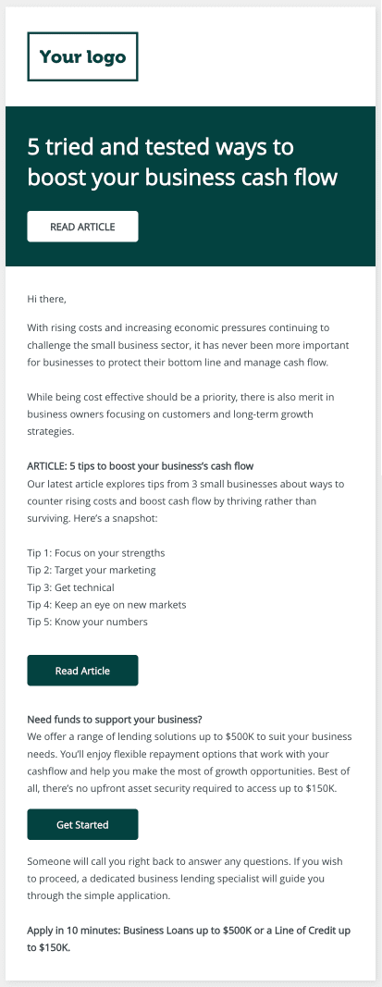Select Tip 5: Know your numbers
The image size is (382, 987).
tap(88, 622)
